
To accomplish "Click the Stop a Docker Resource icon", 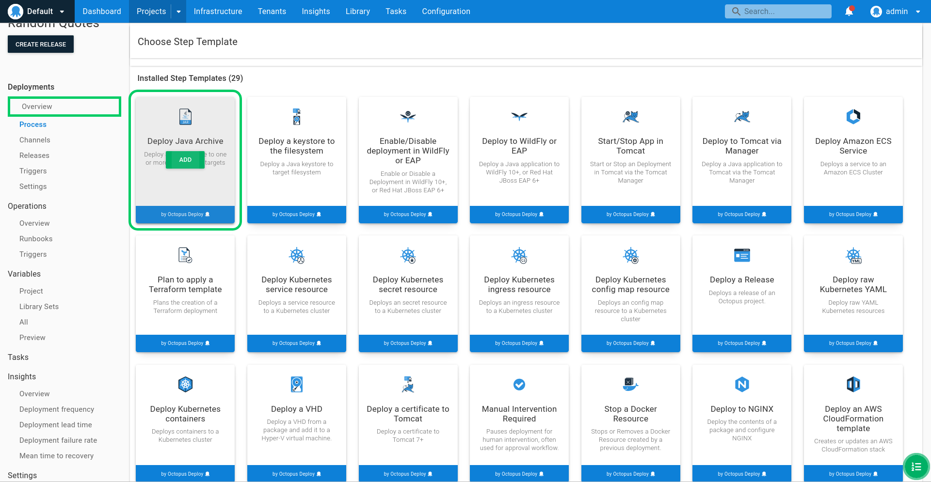I will (x=631, y=385).
